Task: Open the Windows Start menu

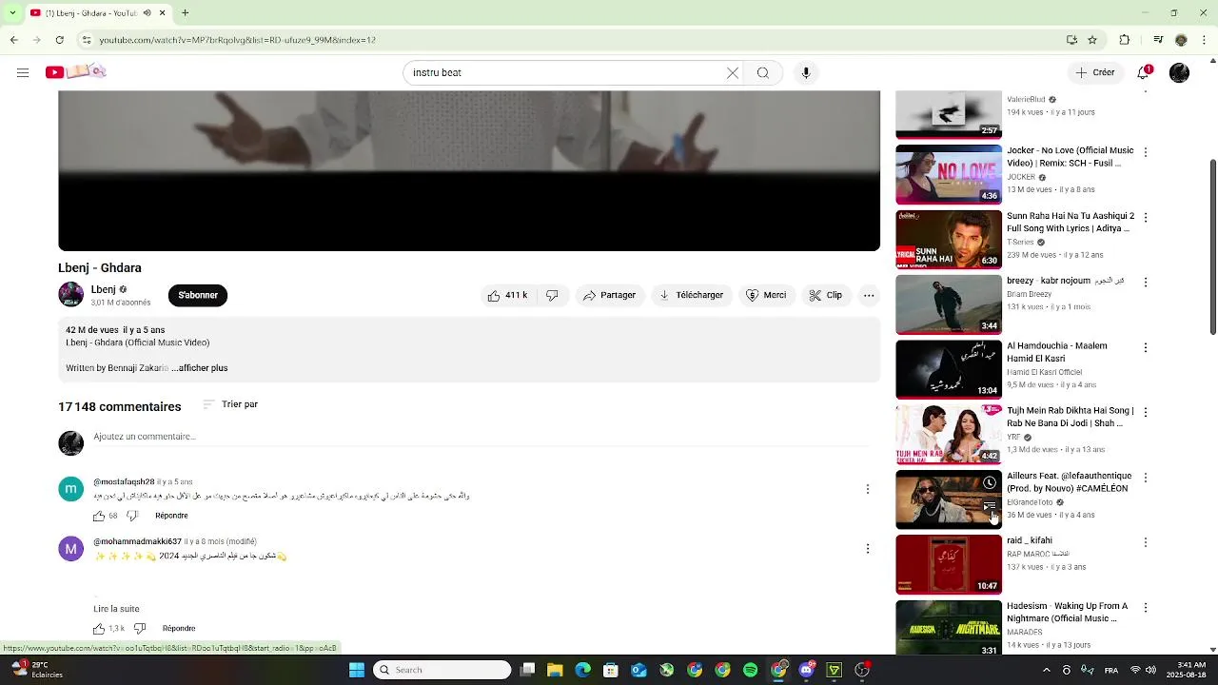Action: coord(357,670)
